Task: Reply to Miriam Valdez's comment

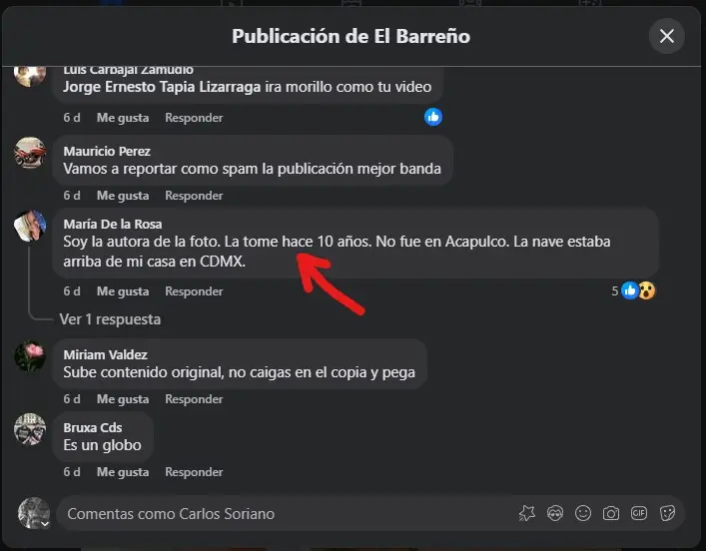Action: (194, 399)
